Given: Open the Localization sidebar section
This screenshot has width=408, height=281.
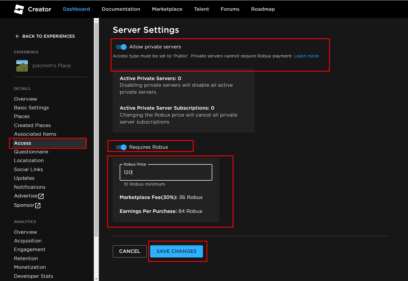Looking at the screenshot, I should pyautogui.click(x=29, y=161).
